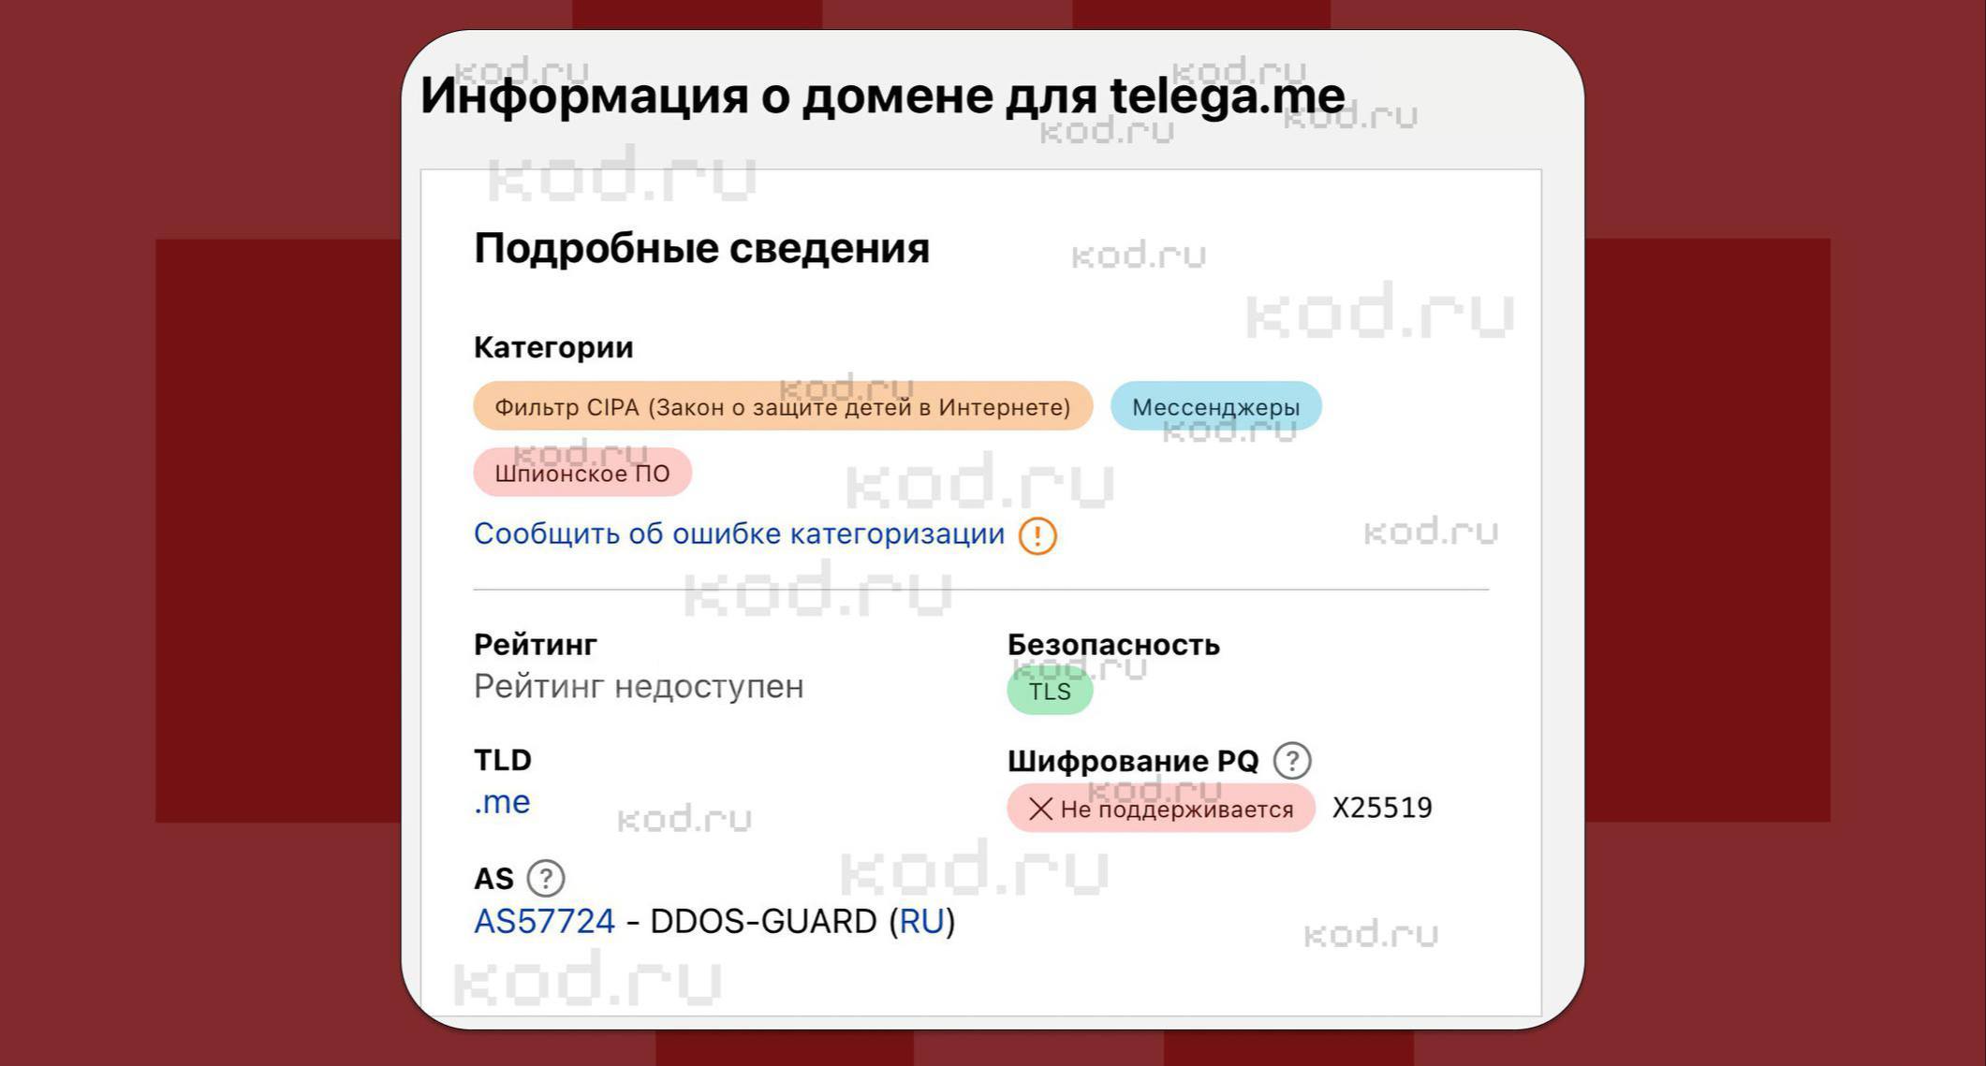Select the Шпионское ПО category tag

click(x=581, y=473)
